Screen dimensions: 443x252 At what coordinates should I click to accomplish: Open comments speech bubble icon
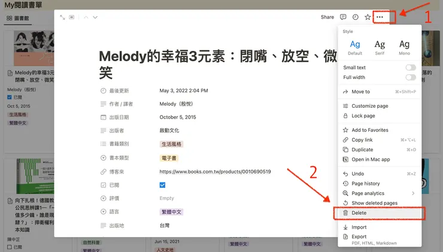click(343, 17)
